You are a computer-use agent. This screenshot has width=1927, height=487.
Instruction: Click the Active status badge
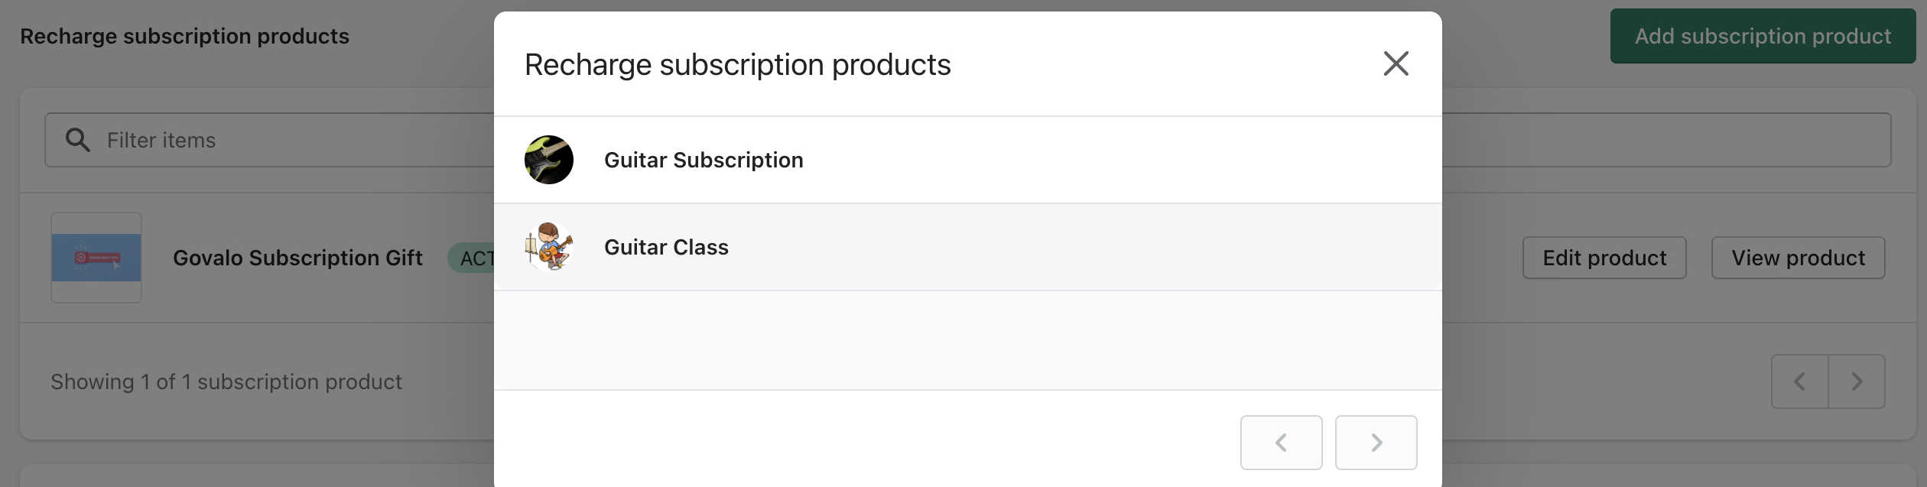point(474,258)
